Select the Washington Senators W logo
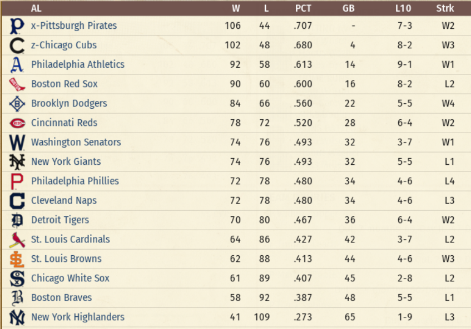The image size is (471, 329). point(17,143)
